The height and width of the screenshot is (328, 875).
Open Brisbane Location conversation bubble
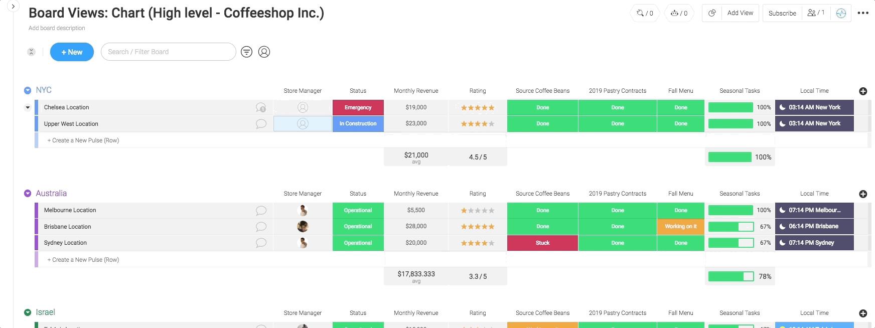coord(261,226)
